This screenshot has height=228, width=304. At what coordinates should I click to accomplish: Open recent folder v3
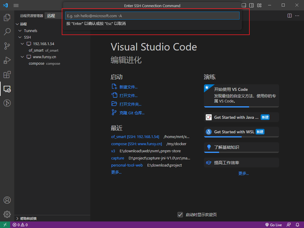[113, 151]
